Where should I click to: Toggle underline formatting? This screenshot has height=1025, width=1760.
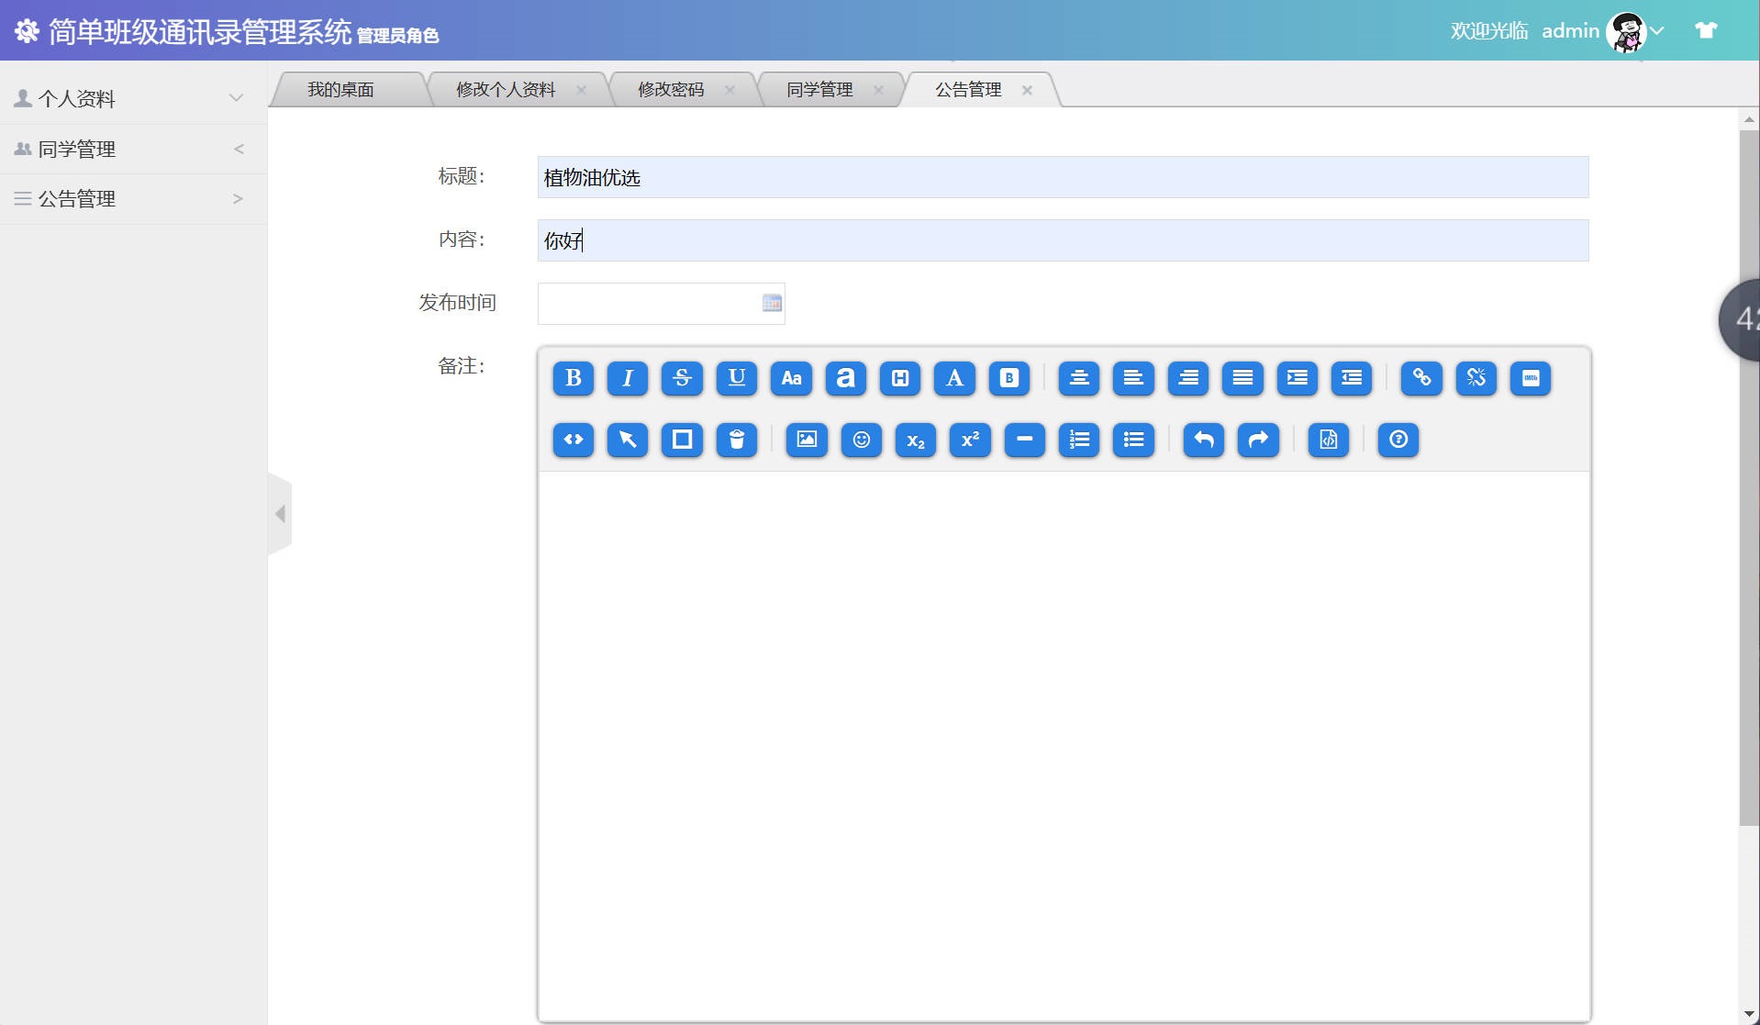coord(737,378)
